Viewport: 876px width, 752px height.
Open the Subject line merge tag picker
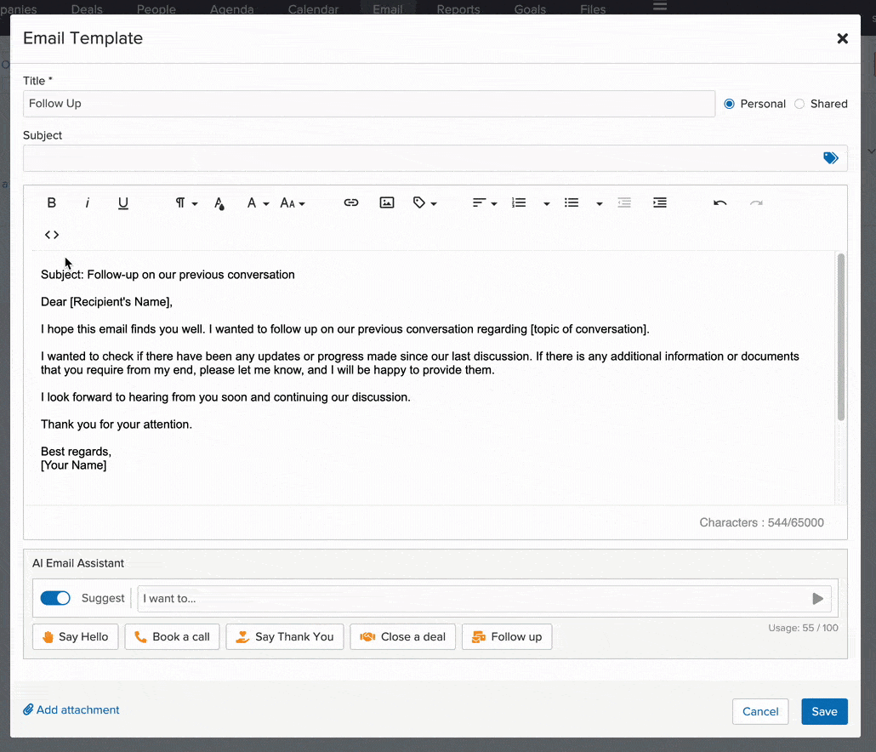point(831,157)
